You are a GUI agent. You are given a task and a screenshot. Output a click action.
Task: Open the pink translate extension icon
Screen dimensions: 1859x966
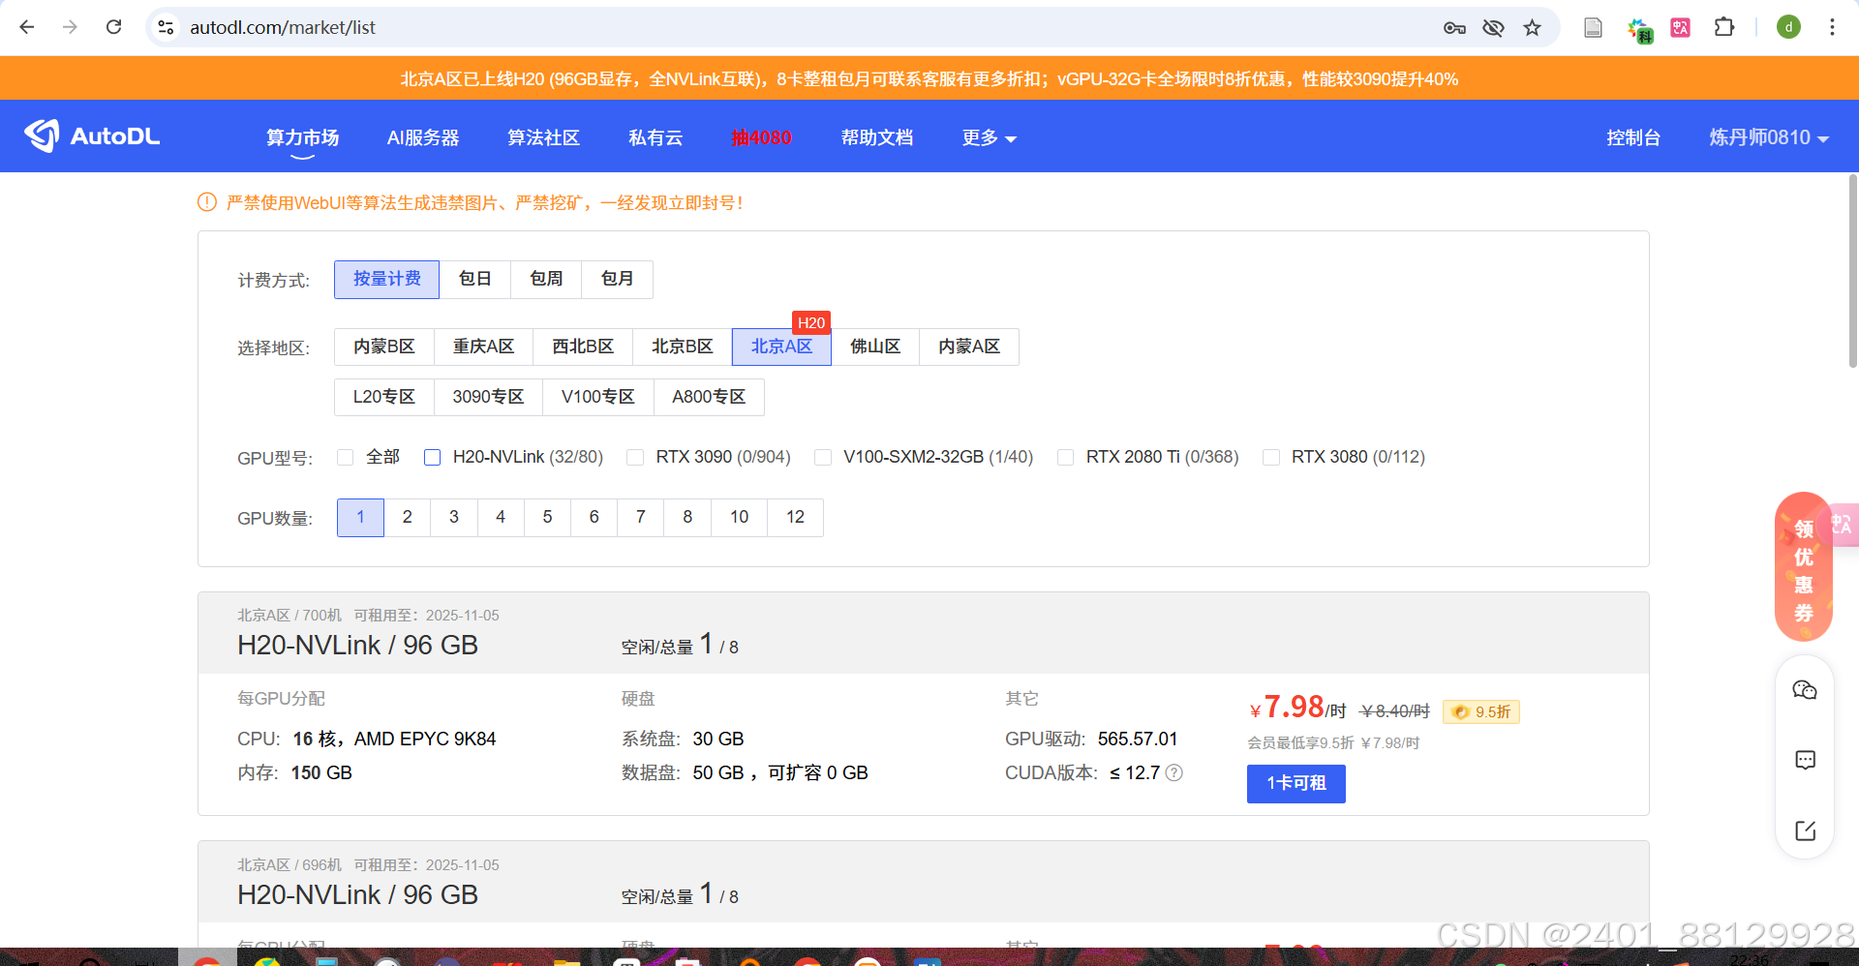[1681, 28]
